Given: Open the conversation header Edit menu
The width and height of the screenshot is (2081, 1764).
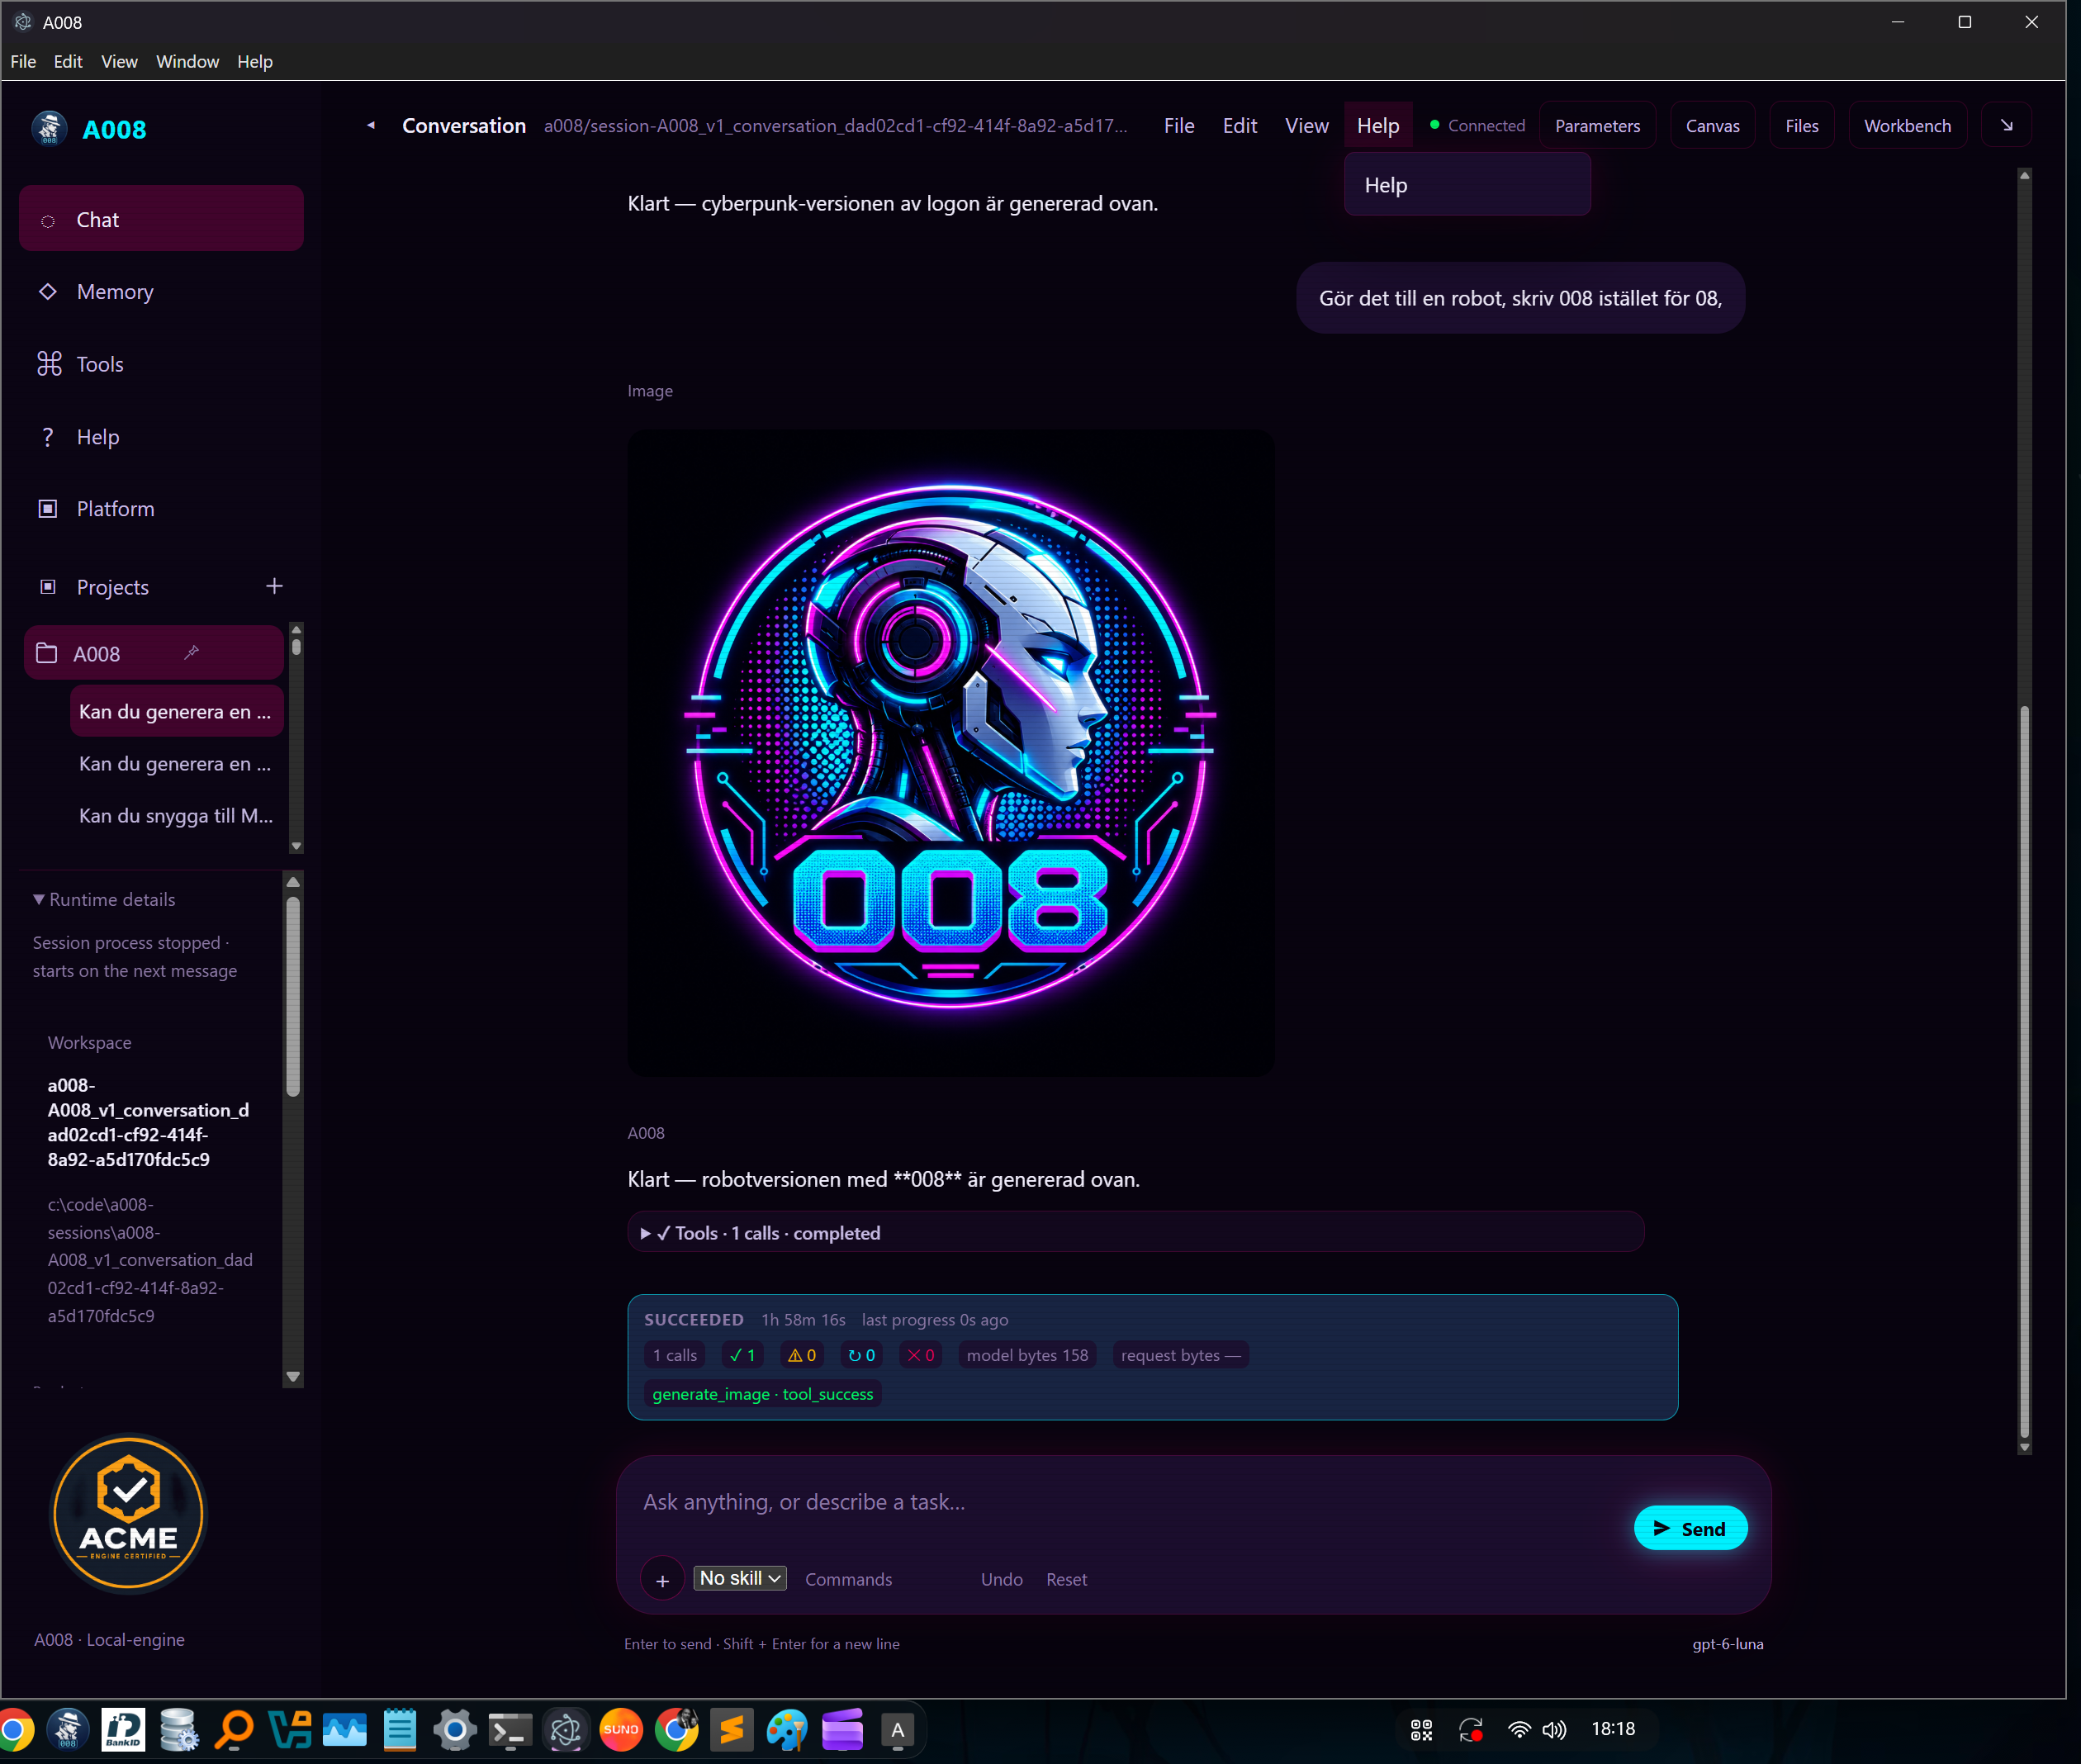Looking at the screenshot, I should [x=1240, y=125].
